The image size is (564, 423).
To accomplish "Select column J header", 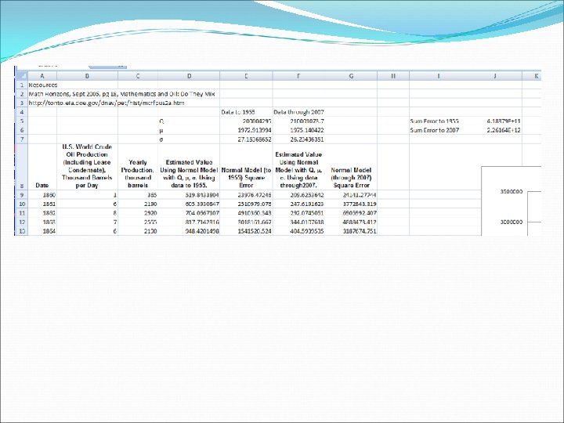I will click(x=494, y=76).
